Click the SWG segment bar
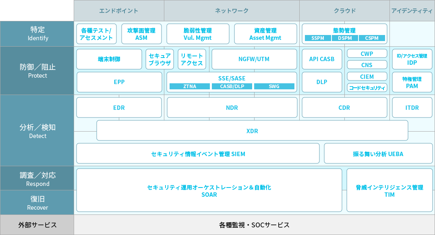This screenshot has height=235, width=435. click(274, 86)
